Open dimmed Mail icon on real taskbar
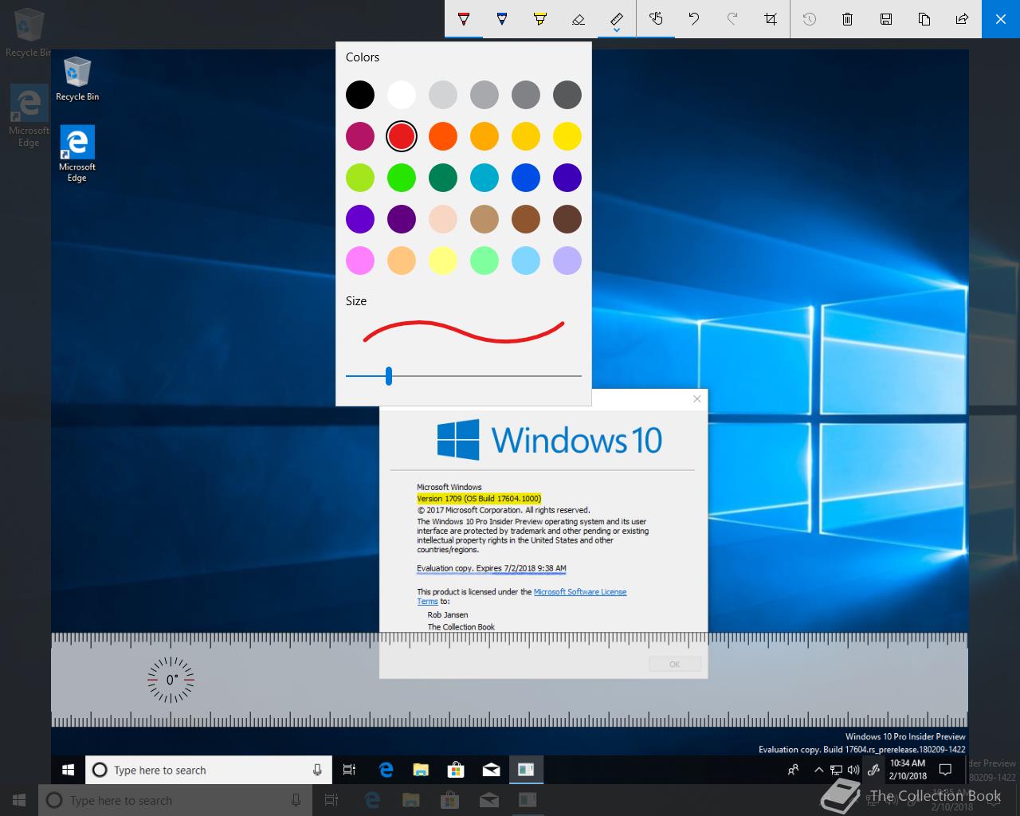This screenshot has width=1020, height=816. click(x=489, y=800)
